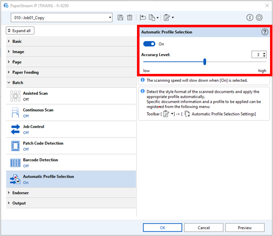This screenshot has width=273, height=236.
Task: Click the save profile floppy disk icon
Action: 120,17
